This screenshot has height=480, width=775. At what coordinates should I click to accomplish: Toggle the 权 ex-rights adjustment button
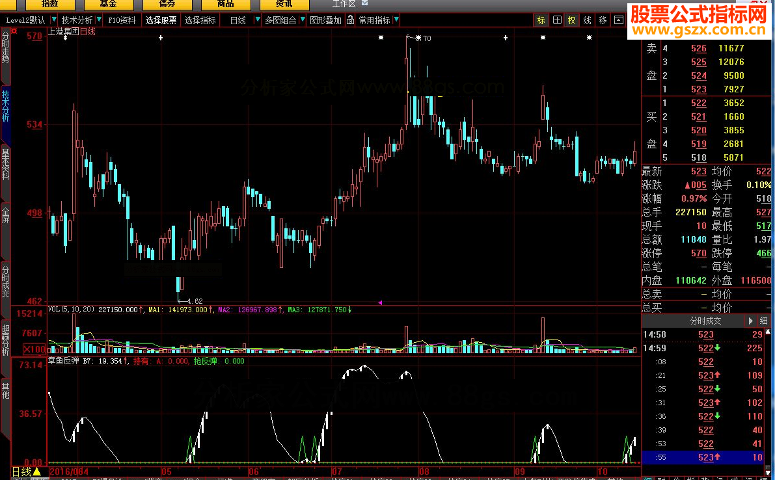tap(571, 20)
